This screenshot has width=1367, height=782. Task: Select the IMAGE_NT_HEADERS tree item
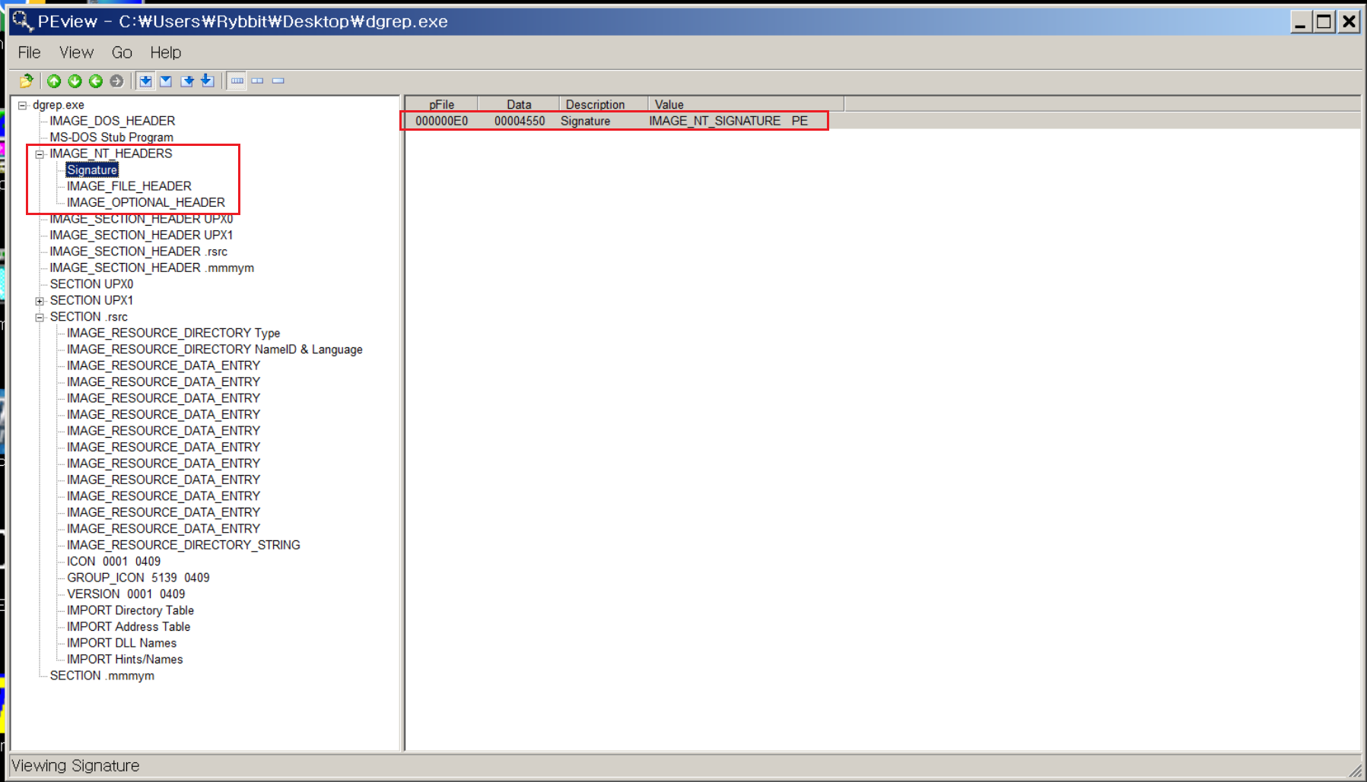[111, 154]
